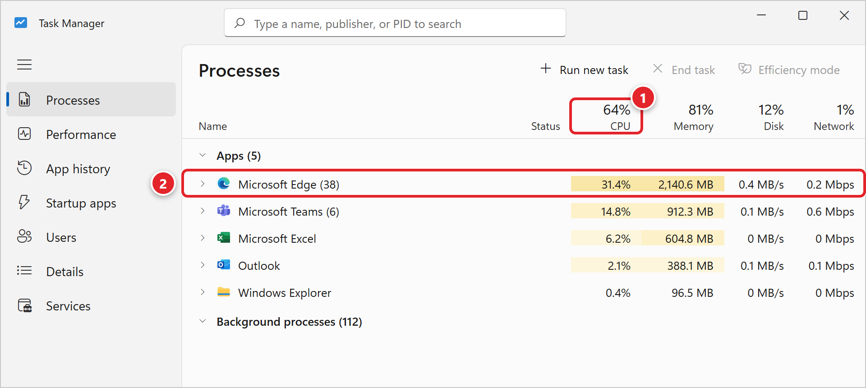Viewport: 866px width, 388px height.
Task: Click the Outlook app icon
Action: pyautogui.click(x=224, y=265)
